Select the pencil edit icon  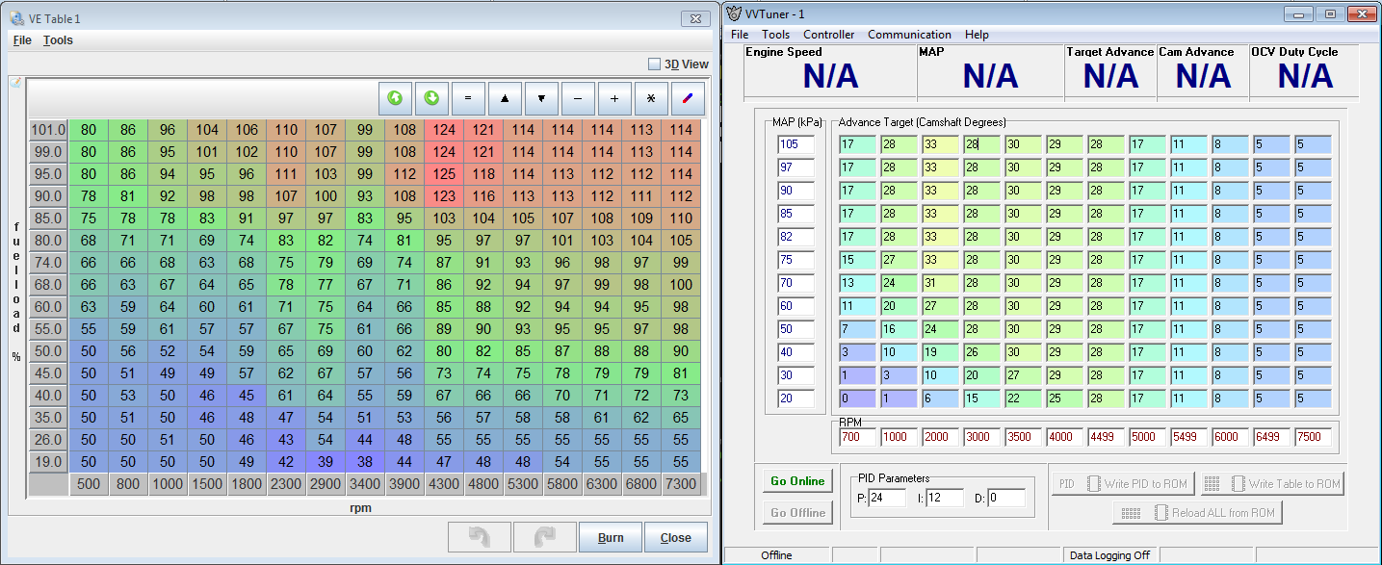(688, 97)
